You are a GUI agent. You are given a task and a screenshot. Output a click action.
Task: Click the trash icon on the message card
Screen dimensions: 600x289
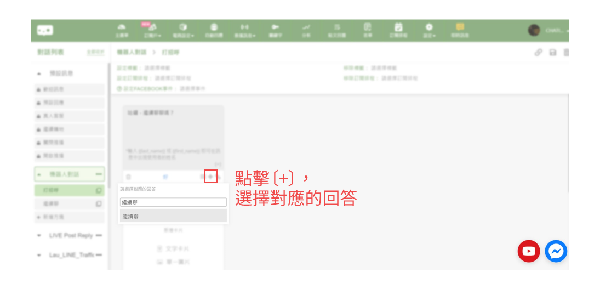129,177
